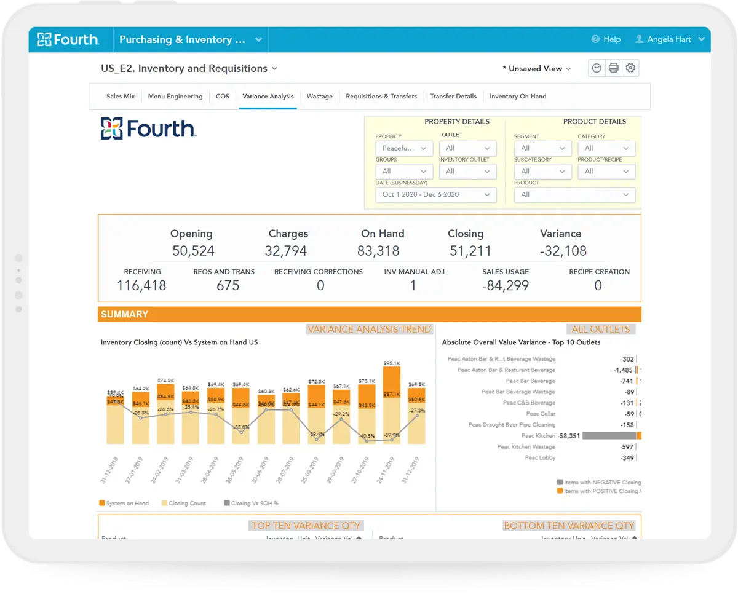Click the Help question mark icon
The height and width of the screenshot is (597, 738).
click(595, 39)
